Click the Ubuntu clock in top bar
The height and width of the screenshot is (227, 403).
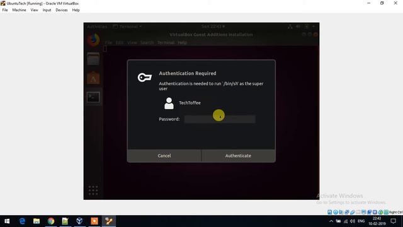213,26
